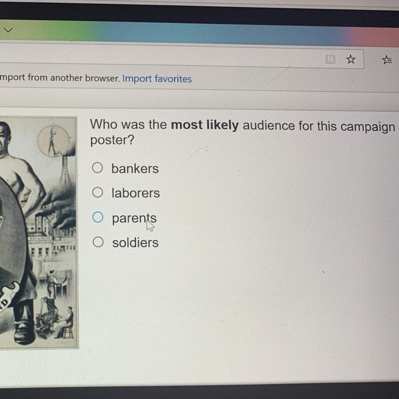Open the favorites hub star-list icon
This screenshot has width=399, height=399.
pos(387,60)
